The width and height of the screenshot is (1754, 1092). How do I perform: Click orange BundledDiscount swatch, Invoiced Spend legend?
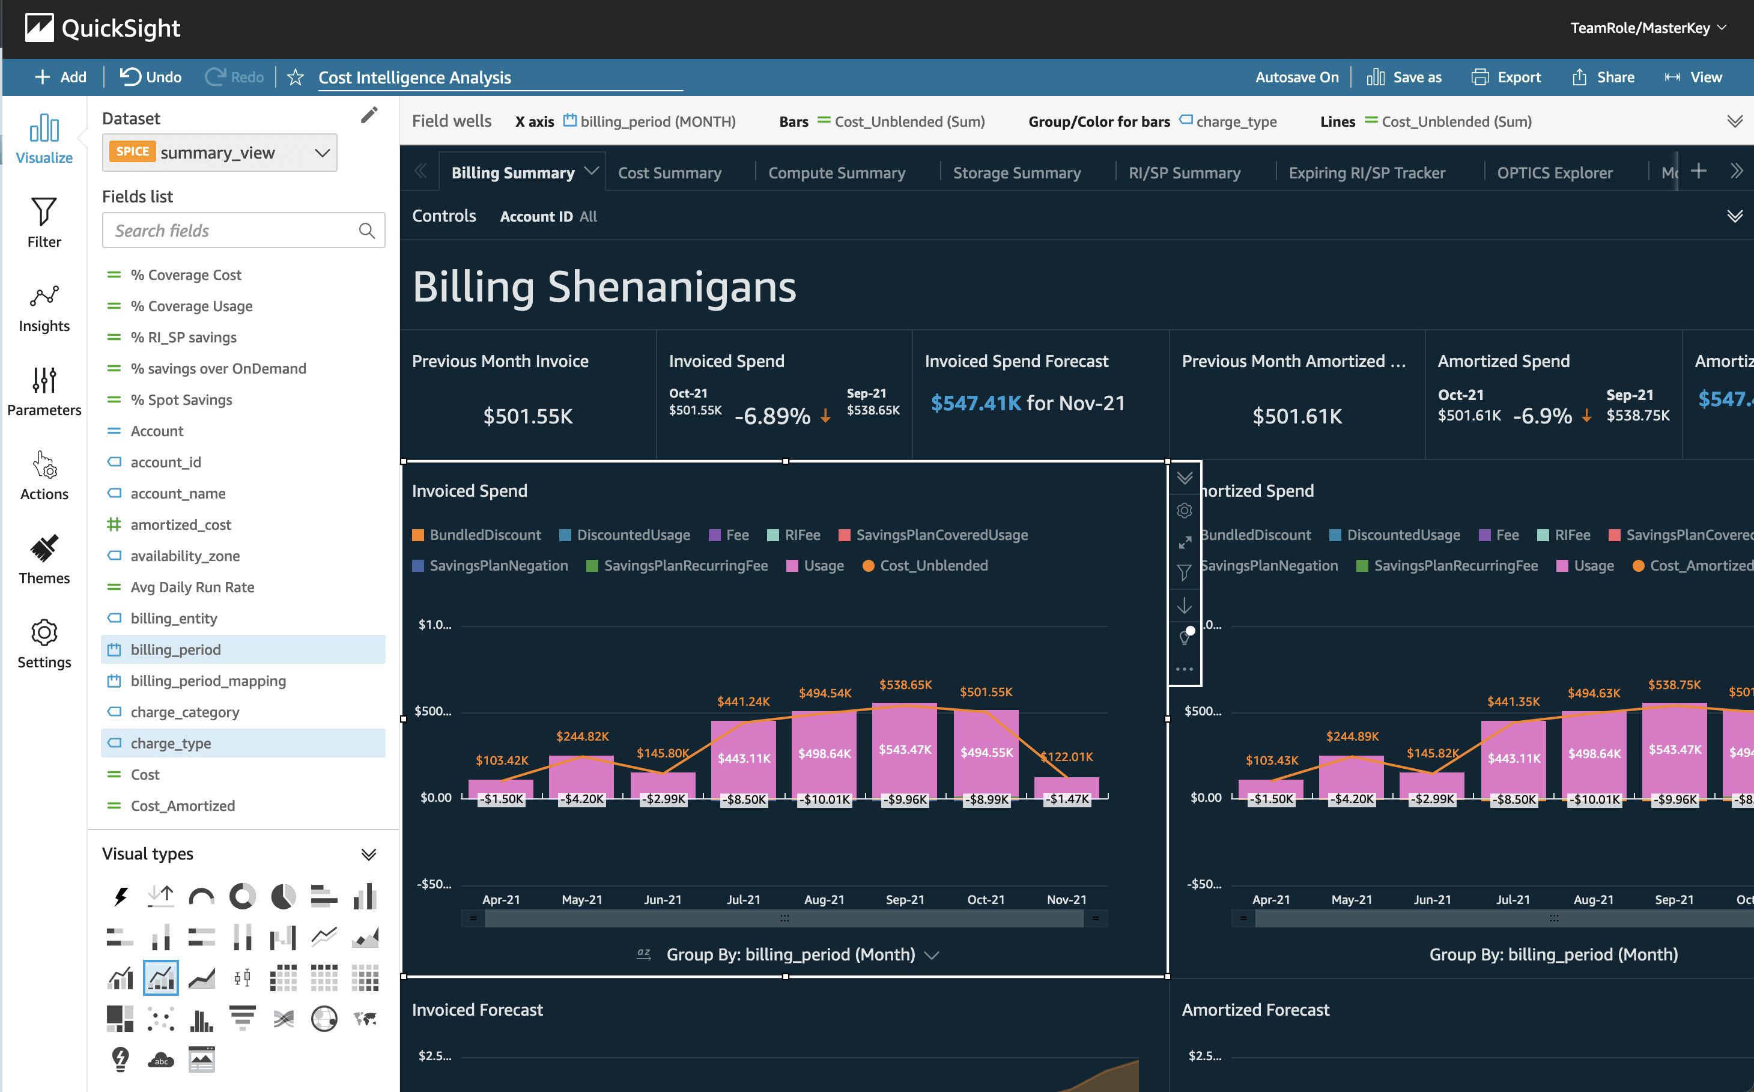(x=417, y=535)
